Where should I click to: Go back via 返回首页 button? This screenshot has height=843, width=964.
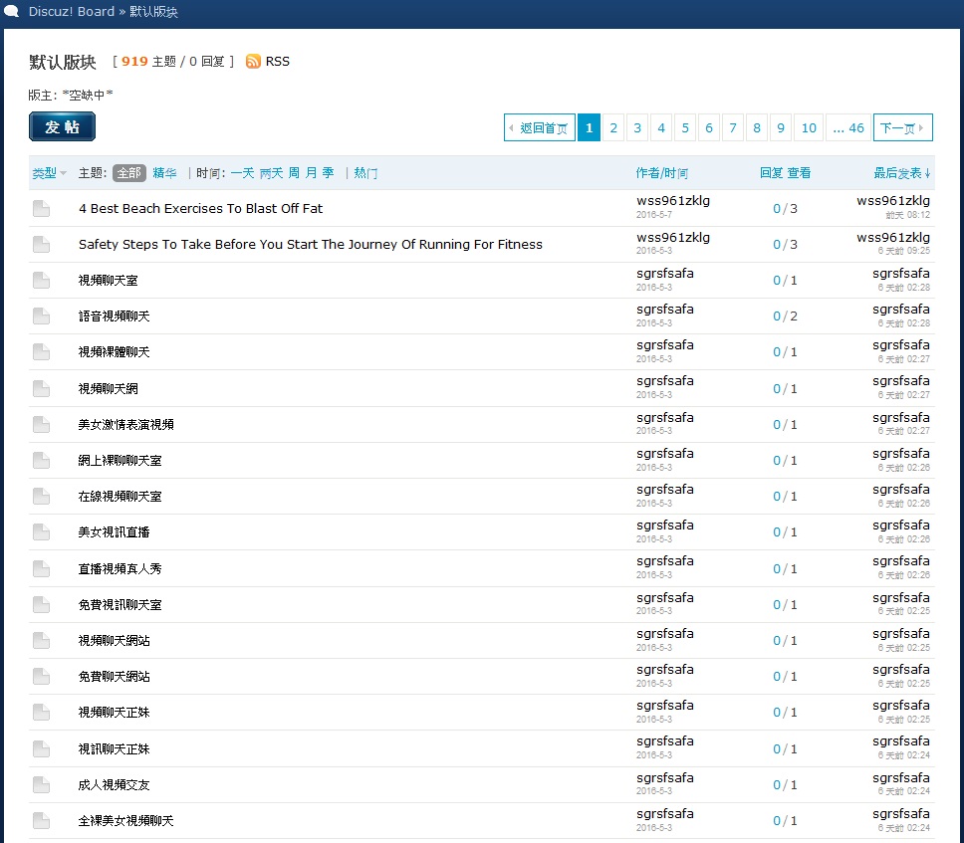click(x=540, y=127)
